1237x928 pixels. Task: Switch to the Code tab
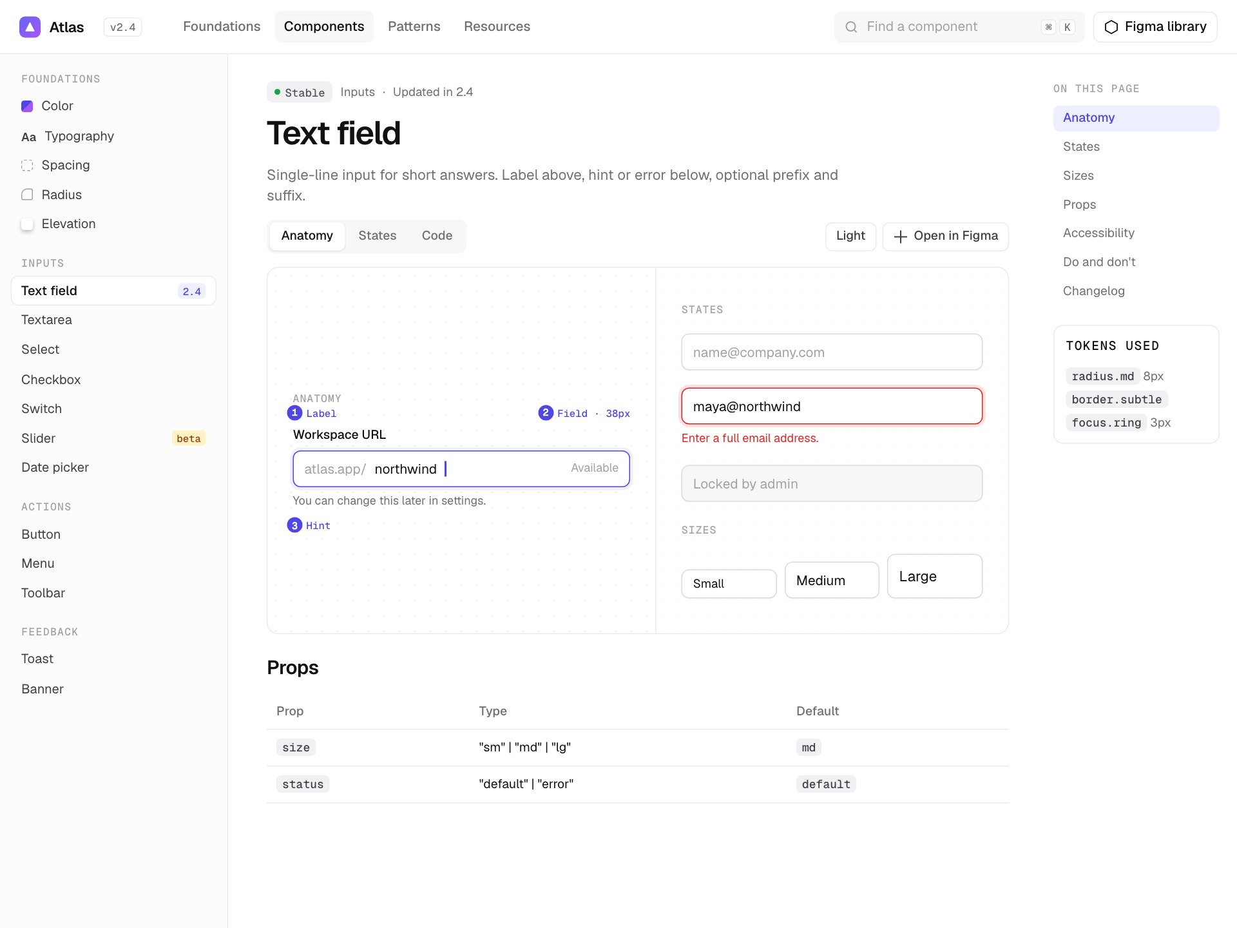coord(437,236)
